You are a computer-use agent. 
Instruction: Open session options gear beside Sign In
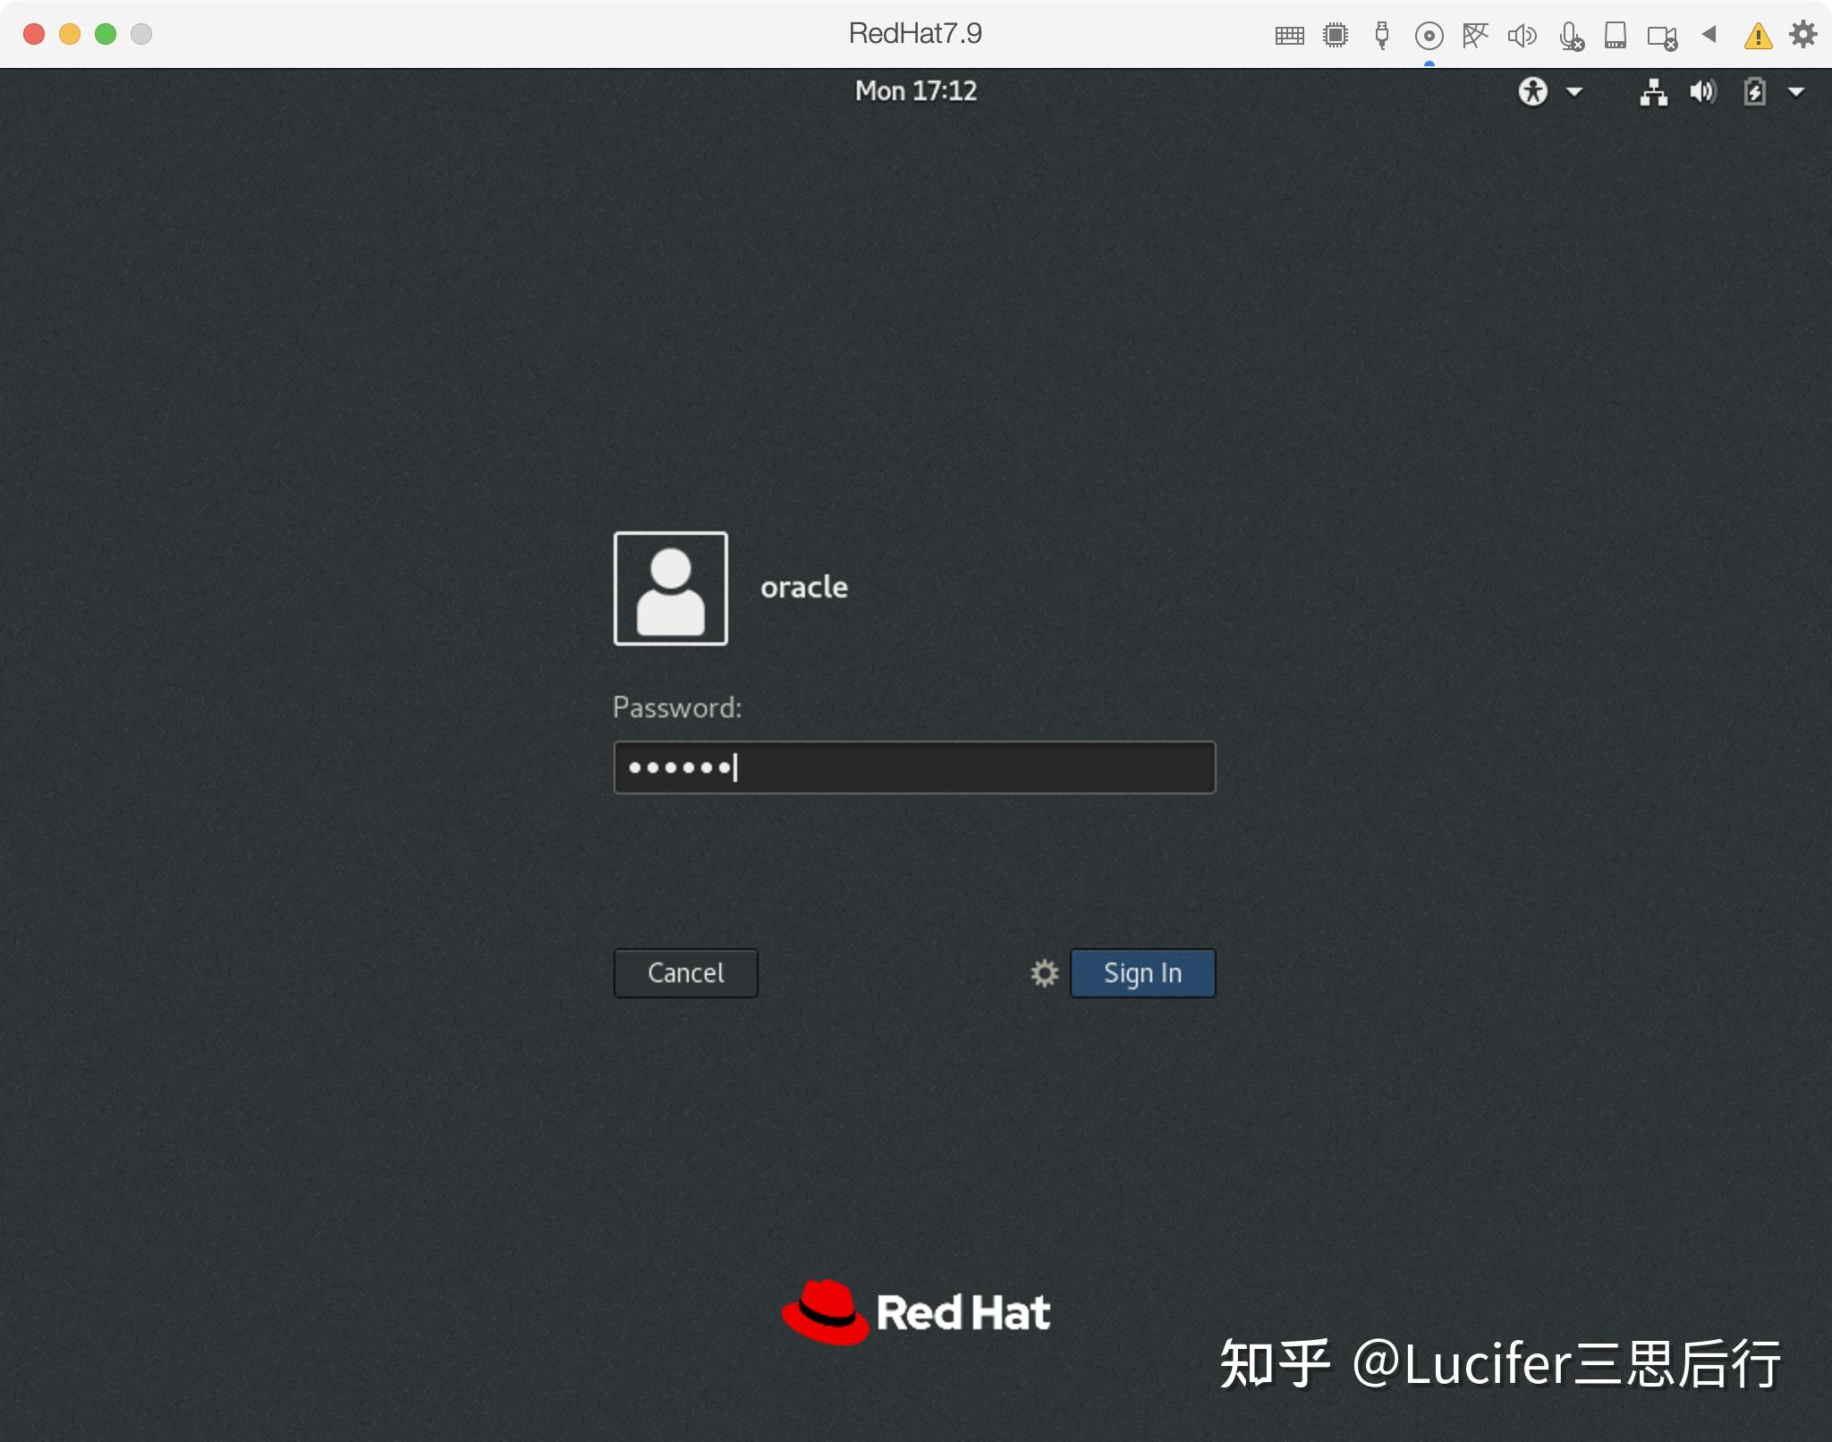coord(1044,972)
